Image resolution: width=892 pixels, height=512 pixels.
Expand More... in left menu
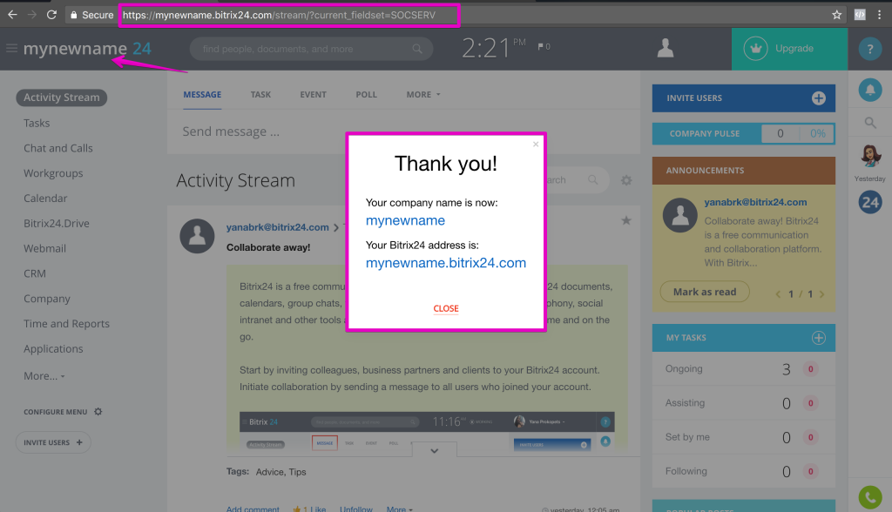coord(44,376)
